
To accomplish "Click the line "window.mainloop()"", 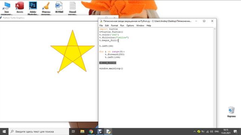I will pyautogui.click(x=111, y=68).
